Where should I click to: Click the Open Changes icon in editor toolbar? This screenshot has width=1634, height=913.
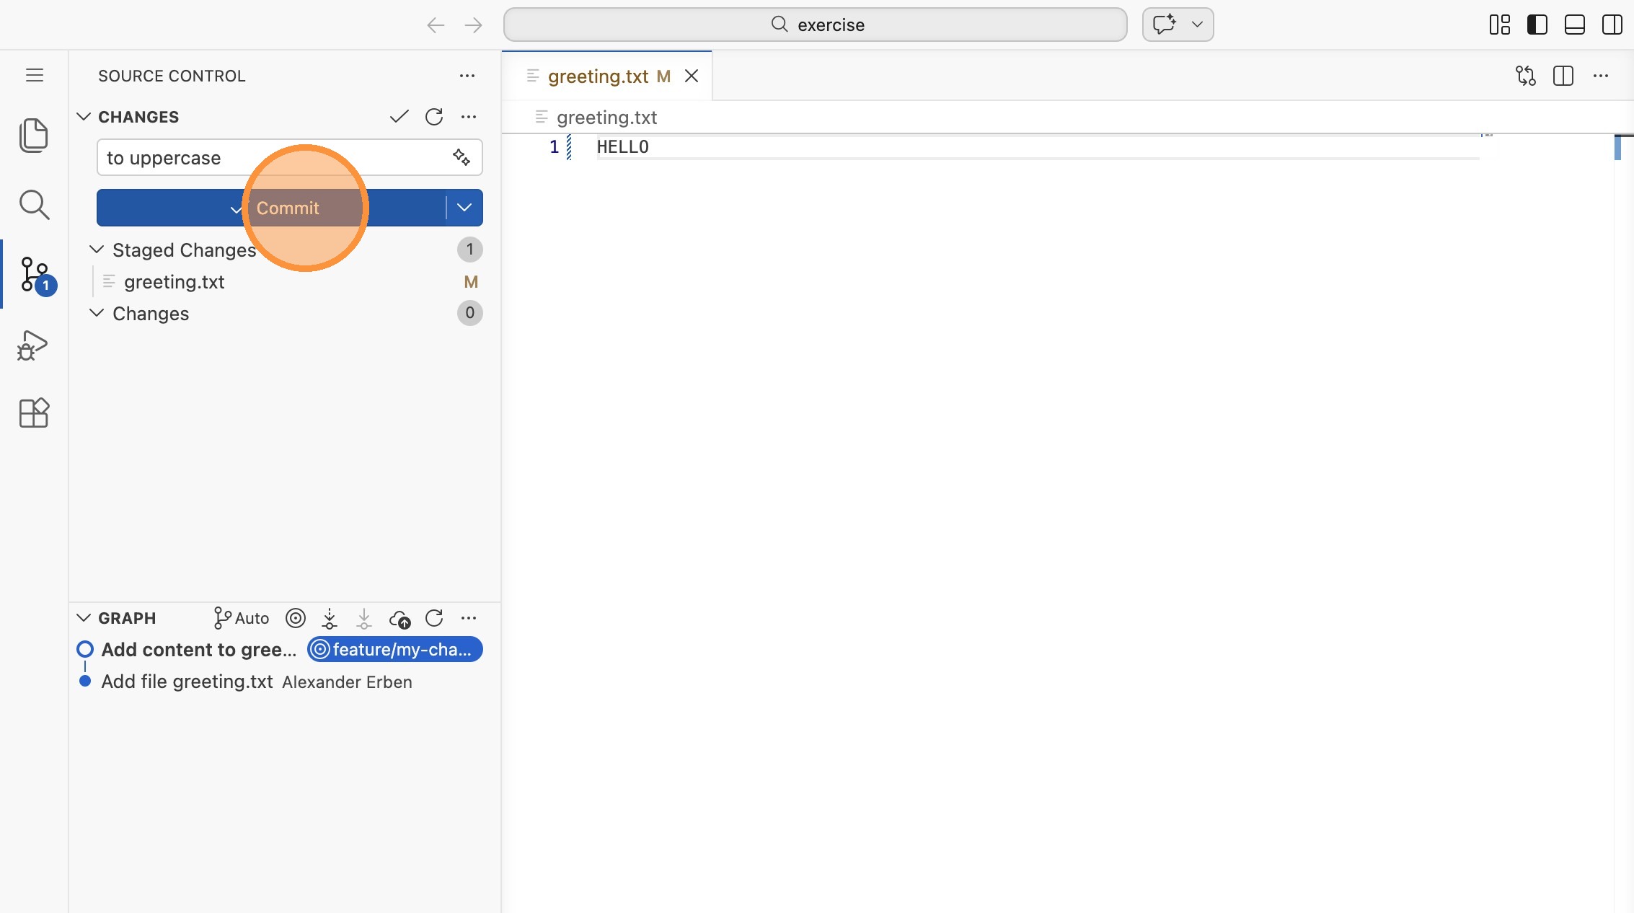click(1525, 76)
